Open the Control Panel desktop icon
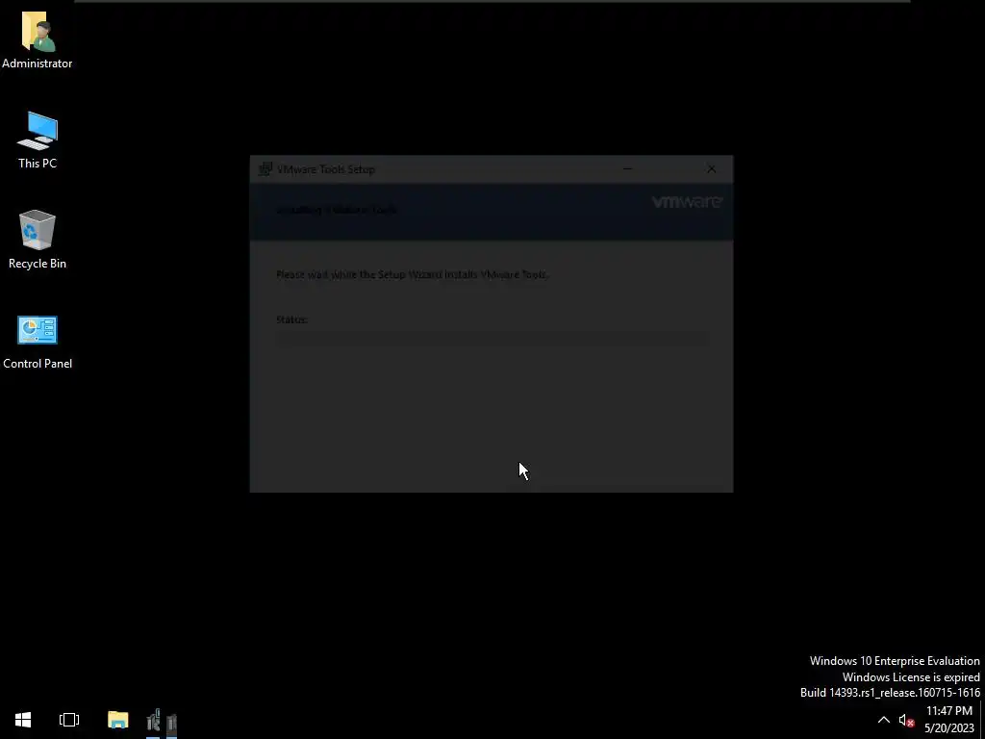Image resolution: width=985 pixels, height=739 pixels. [38, 342]
